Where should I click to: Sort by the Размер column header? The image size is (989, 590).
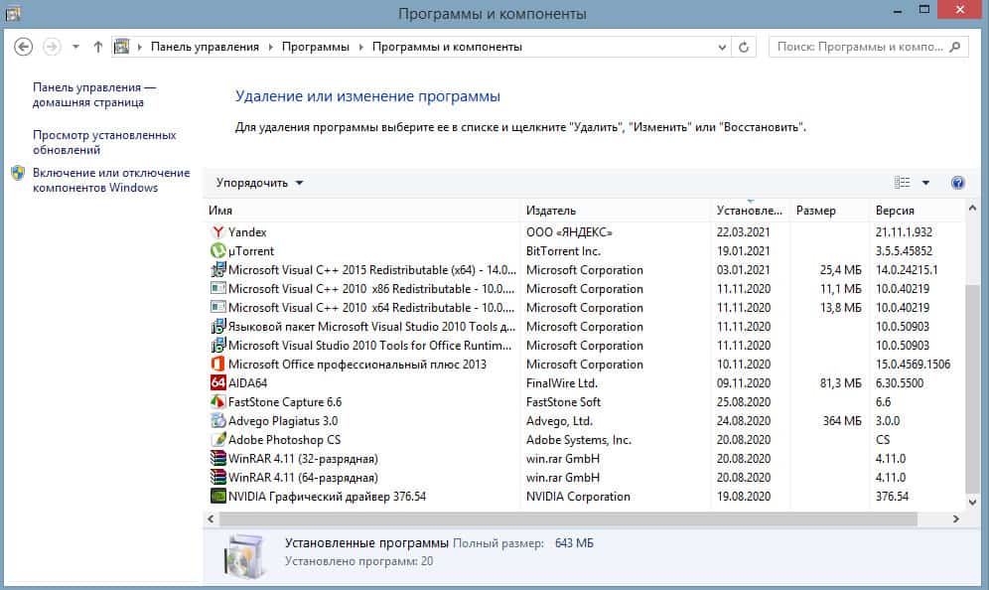tap(816, 211)
